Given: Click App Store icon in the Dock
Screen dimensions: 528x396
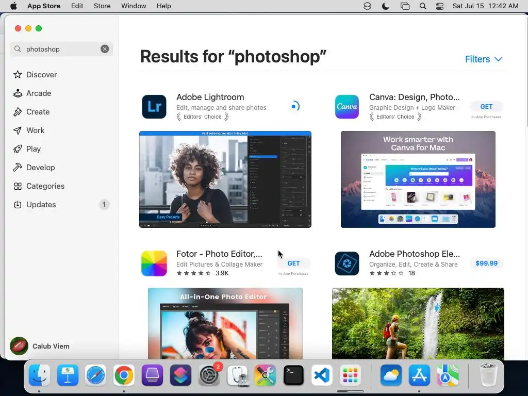Looking at the screenshot, I should click(x=419, y=375).
